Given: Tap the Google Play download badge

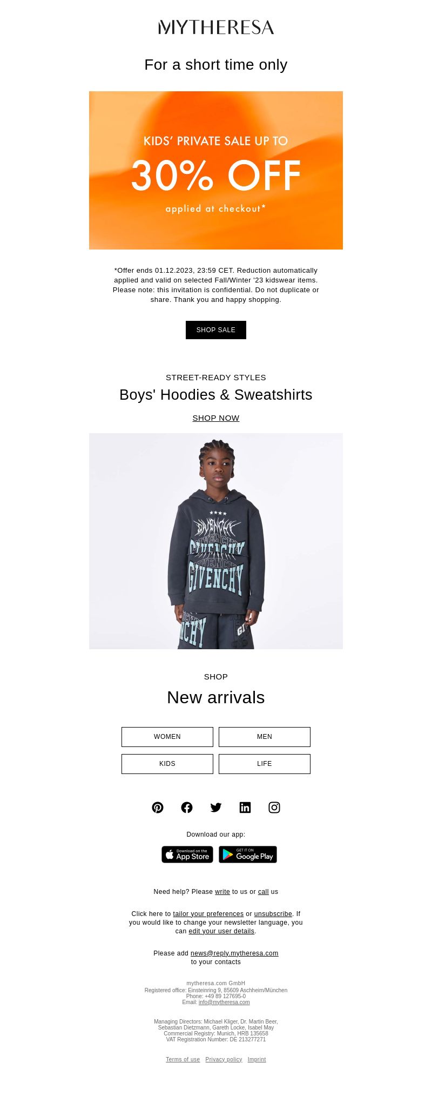Looking at the screenshot, I should 248,854.
